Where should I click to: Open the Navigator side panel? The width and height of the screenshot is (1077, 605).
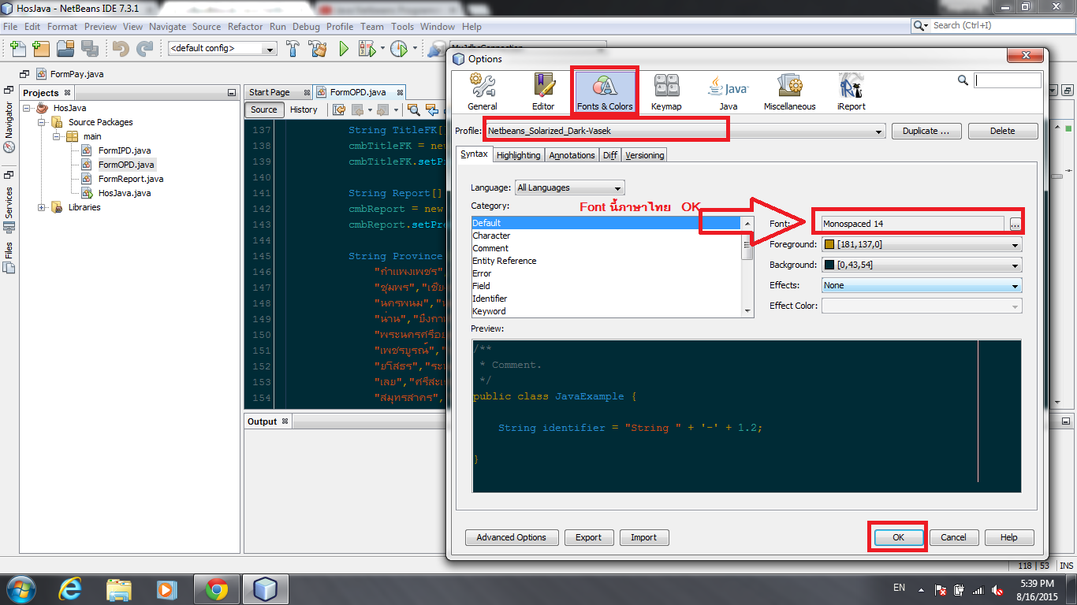pos(9,120)
